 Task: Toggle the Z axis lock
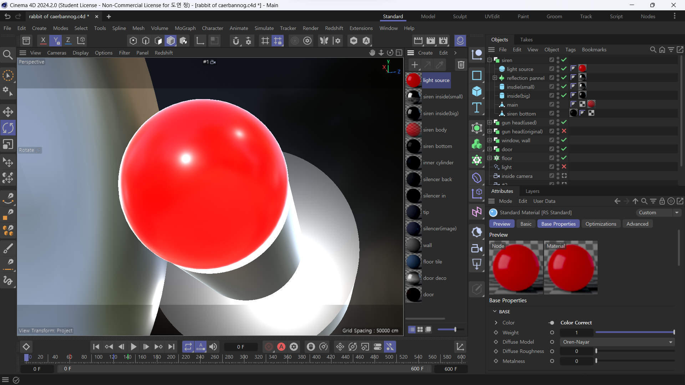(x=68, y=41)
